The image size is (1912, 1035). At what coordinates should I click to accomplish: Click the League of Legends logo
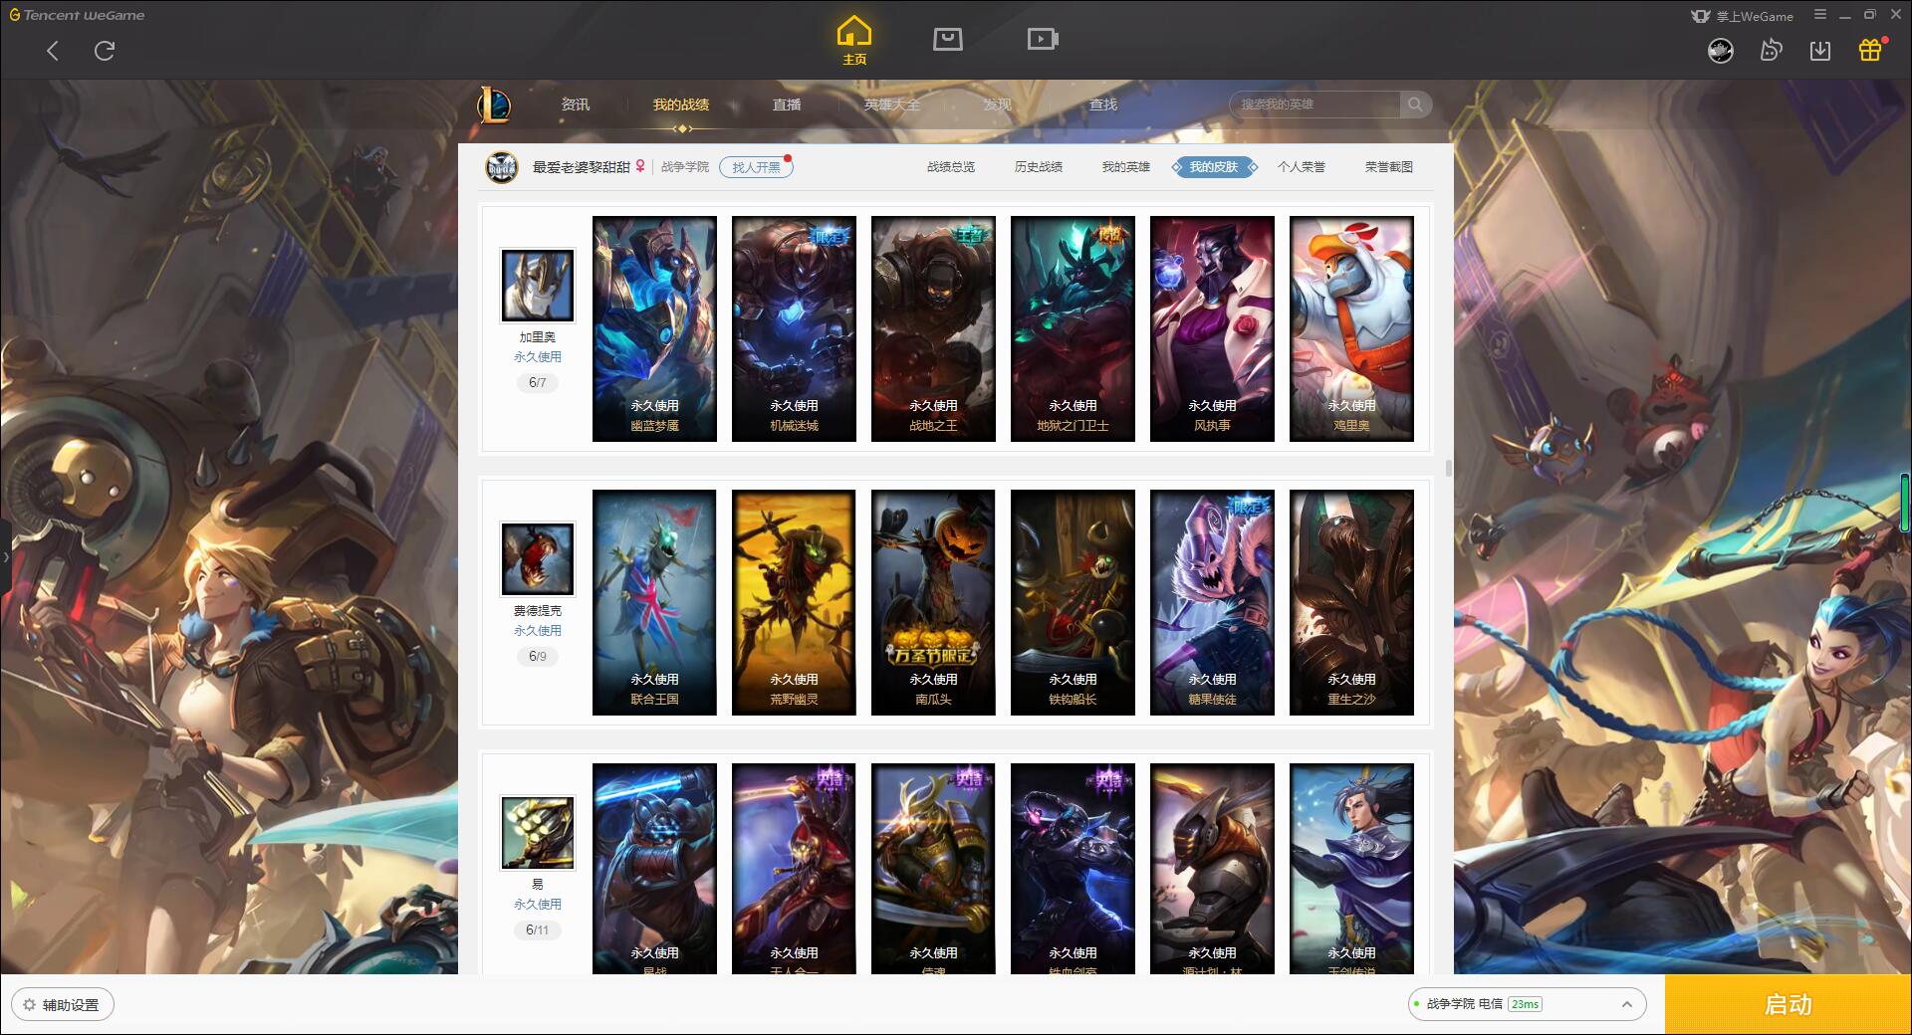point(495,104)
